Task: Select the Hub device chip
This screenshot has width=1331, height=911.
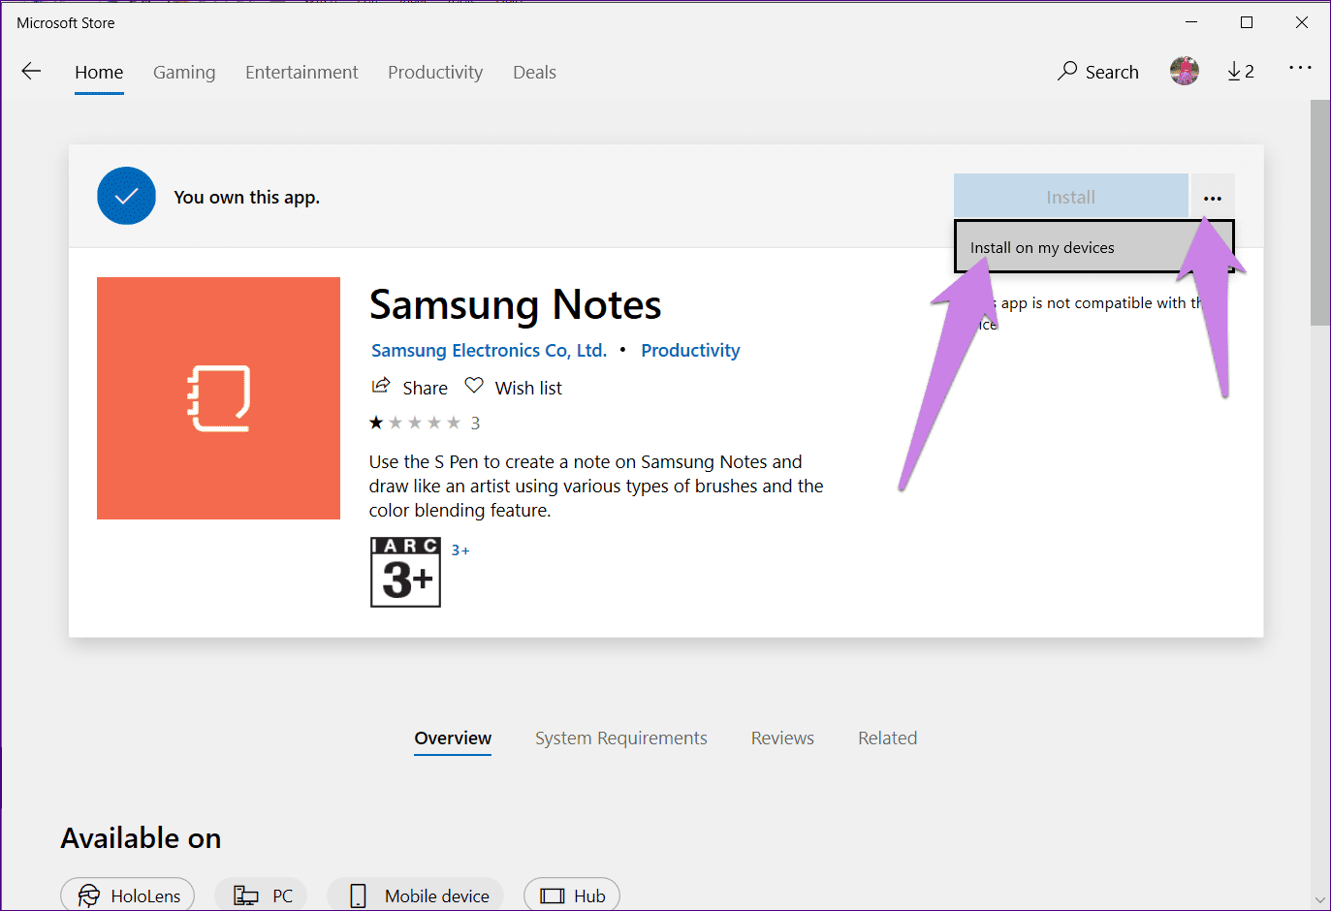Action: (x=572, y=895)
